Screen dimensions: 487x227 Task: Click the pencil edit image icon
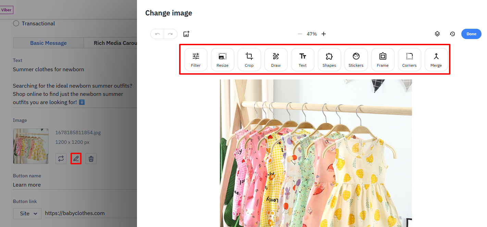[x=76, y=159]
